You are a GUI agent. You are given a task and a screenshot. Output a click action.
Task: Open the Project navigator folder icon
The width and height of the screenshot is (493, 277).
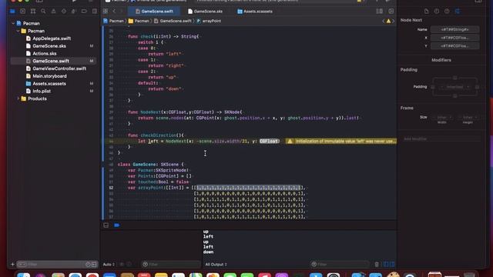12,12
